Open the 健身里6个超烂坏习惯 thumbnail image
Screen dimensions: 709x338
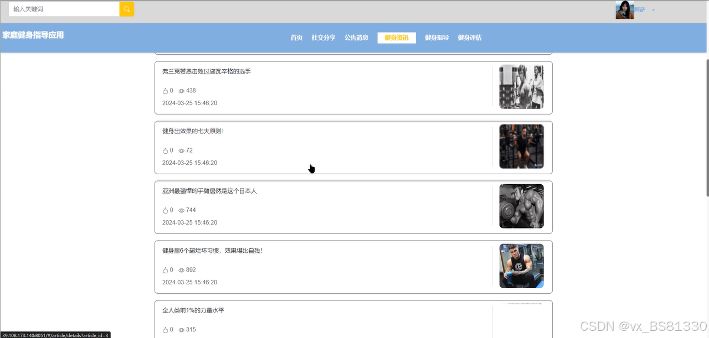coord(521,266)
